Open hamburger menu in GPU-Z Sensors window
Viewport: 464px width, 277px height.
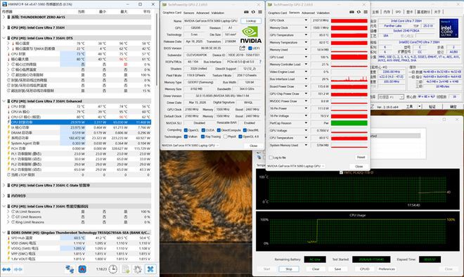pyautogui.click(x=366, y=12)
